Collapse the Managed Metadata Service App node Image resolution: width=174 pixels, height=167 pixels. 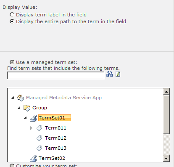pyautogui.click(x=13, y=98)
